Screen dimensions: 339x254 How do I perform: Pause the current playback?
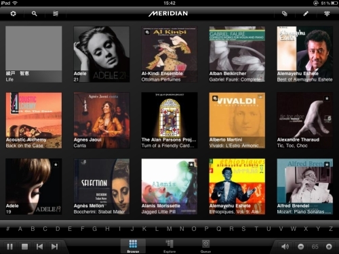tap(9, 247)
